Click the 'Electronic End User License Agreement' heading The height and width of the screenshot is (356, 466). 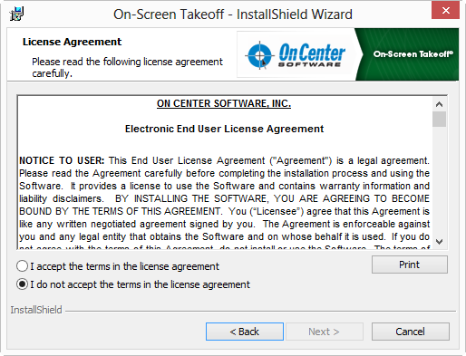click(x=224, y=129)
